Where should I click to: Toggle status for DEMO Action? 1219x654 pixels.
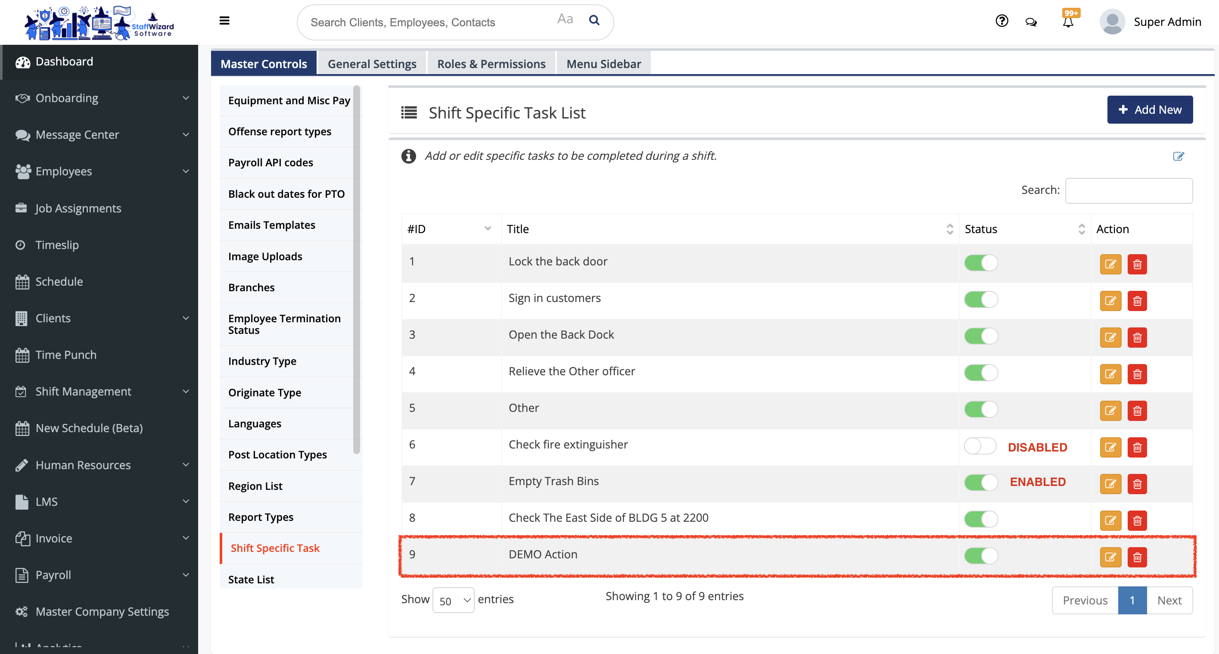(981, 556)
